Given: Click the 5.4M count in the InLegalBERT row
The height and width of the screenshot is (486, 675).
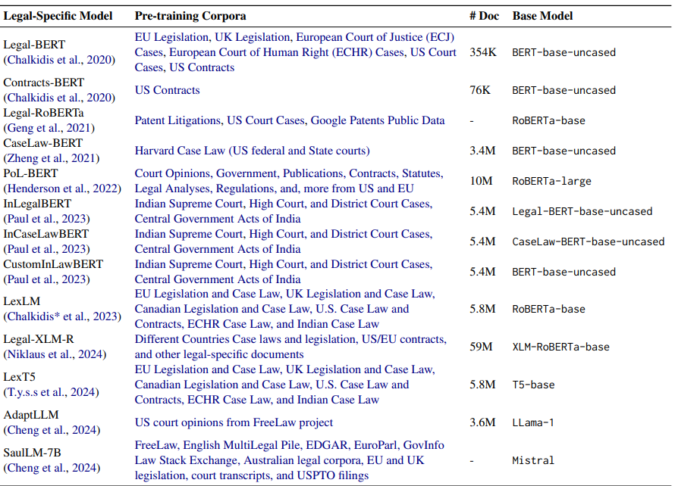Looking at the screenshot, I should tap(482, 211).
